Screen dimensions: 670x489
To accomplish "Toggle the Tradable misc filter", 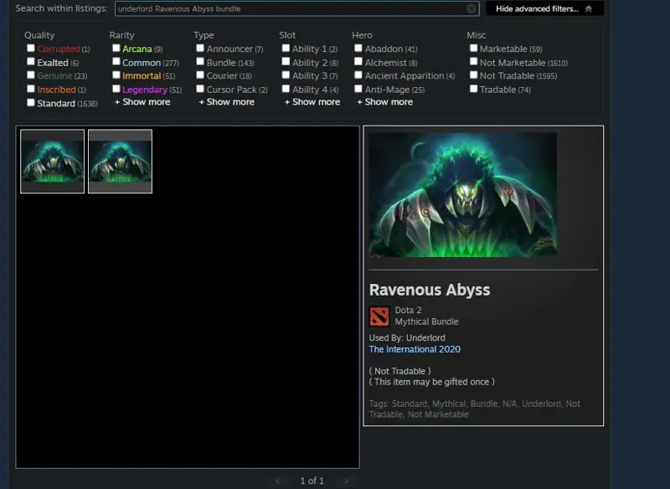I will pos(473,89).
